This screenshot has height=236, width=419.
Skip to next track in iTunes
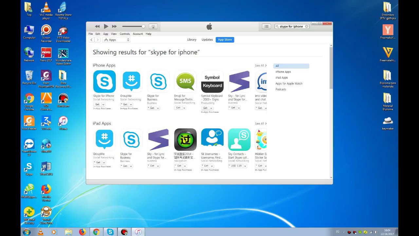click(x=114, y=26)
